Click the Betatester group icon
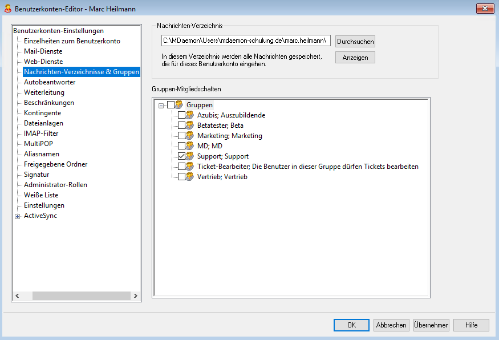This screenshot has height=340, width=499. click(x=190, y=126)
